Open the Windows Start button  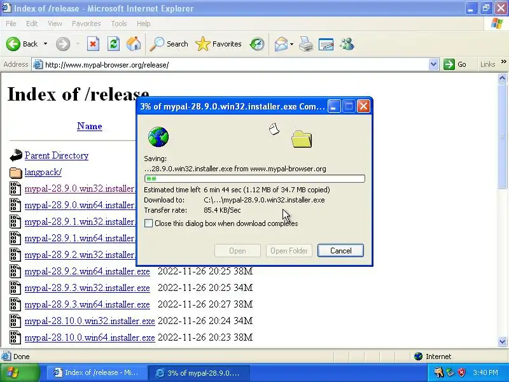(20, 372)
